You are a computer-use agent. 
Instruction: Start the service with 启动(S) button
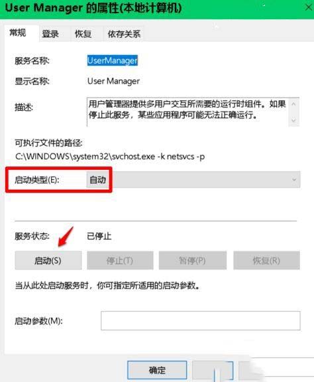48,261
